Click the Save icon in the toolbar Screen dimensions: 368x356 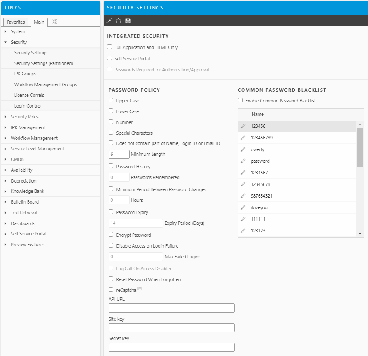pos(128,20)
